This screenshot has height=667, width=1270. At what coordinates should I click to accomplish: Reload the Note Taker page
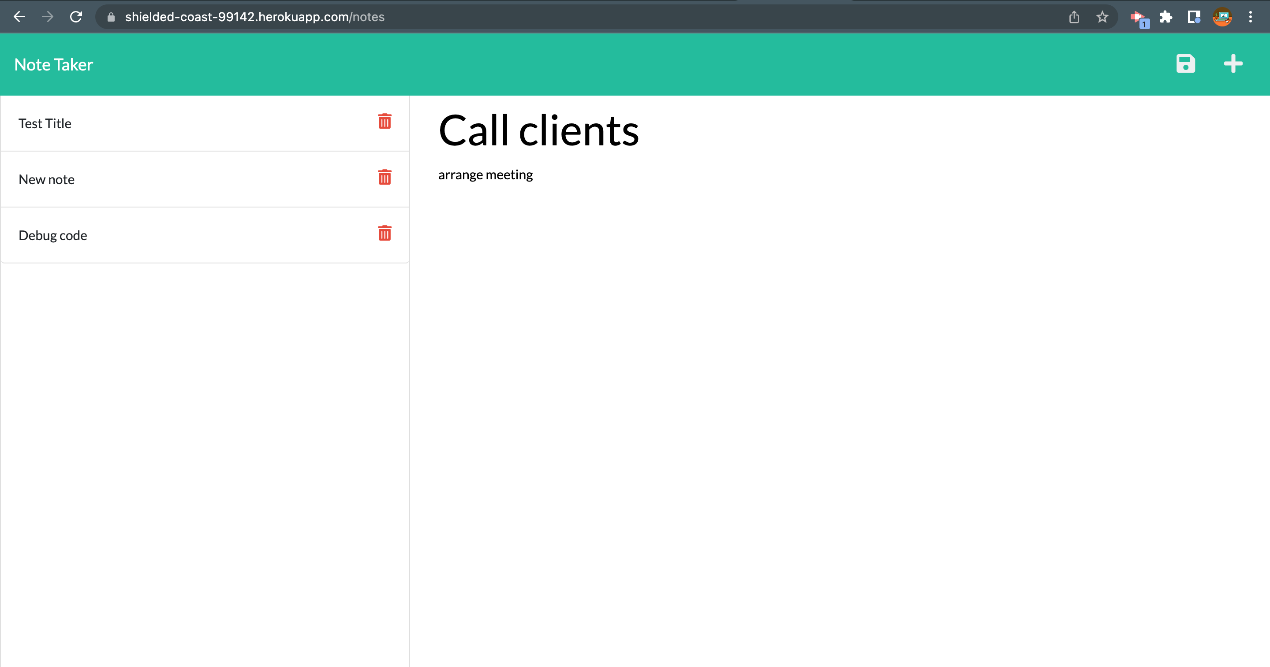[76, 17]
